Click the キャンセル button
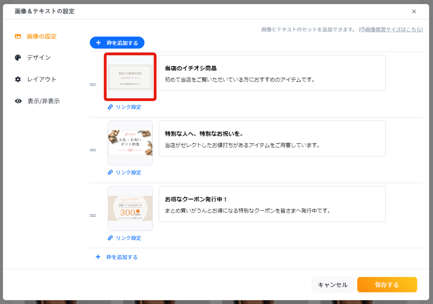 pyautogui.click(x=333, y=285)
